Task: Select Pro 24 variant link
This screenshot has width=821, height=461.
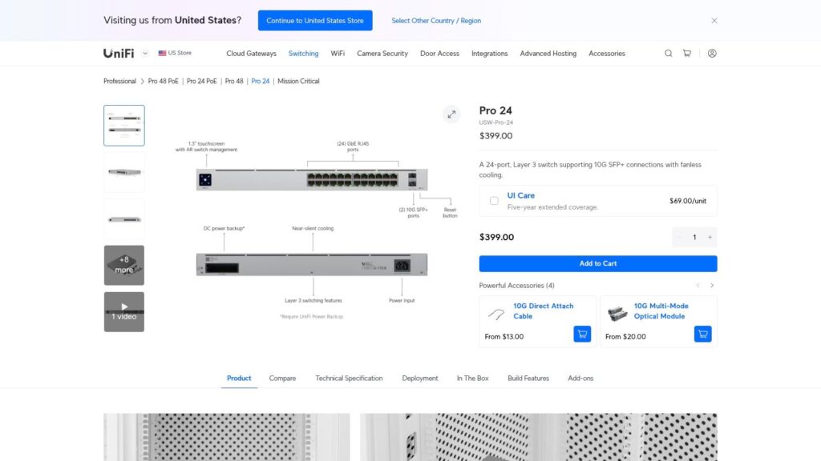Action: pos(261,81)
